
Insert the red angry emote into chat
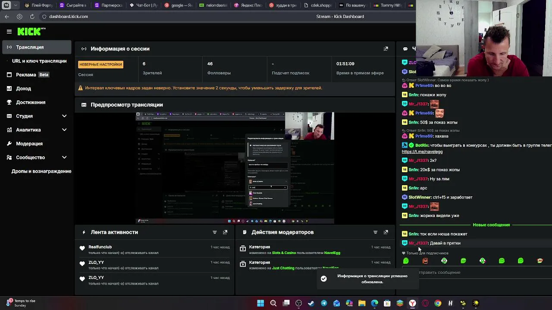[425, 260]
